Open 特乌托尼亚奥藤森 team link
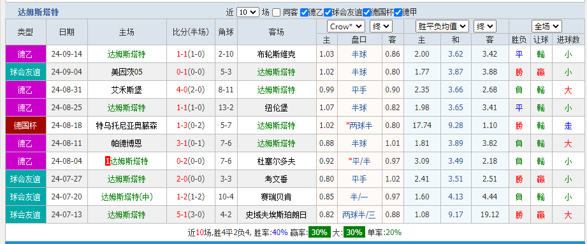Image resolution: width=587 pixels, height=244 pixels. pyautogui.click(x=127, y=126)
